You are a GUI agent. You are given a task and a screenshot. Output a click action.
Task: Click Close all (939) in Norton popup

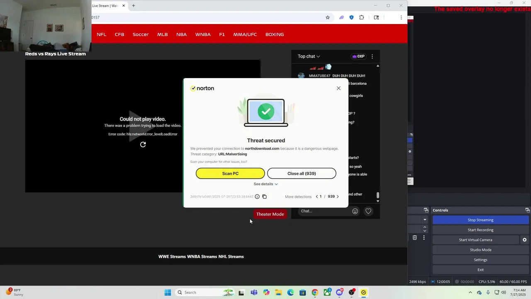point(302,174)
